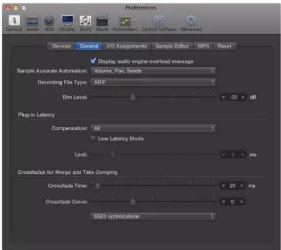Open the Automation preferences icon
This screenshot has width=281, height=250.
coord(125,21)
